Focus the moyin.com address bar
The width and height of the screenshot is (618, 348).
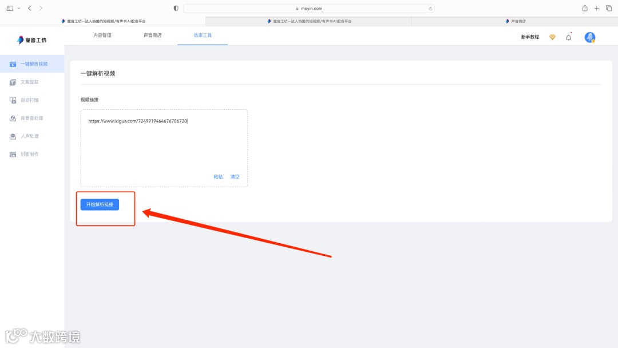309,8
